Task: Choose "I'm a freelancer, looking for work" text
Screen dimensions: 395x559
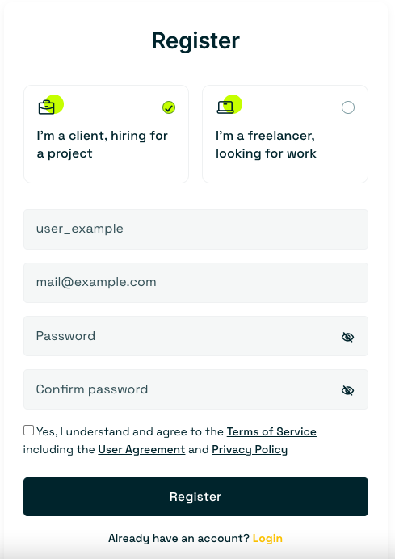Action: pyautogui.click(x=266, y=145)
